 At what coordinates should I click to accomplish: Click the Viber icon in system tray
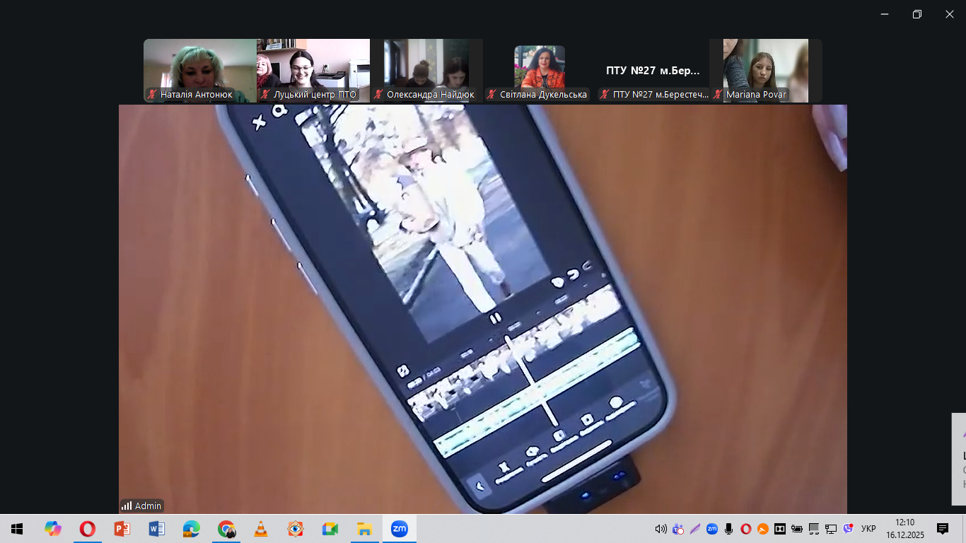[848, 529]
